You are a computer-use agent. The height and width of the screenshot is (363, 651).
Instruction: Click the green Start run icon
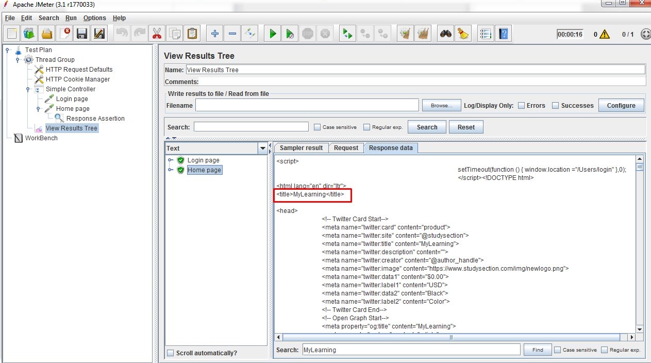click(273, 34)
